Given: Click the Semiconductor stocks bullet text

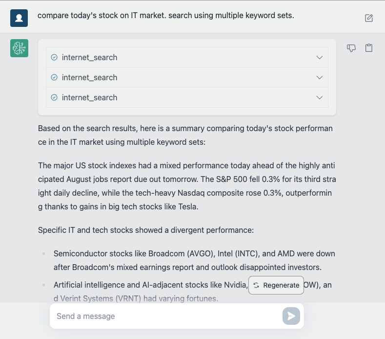Looking at the screenshot, I should (x=194, y=260).
